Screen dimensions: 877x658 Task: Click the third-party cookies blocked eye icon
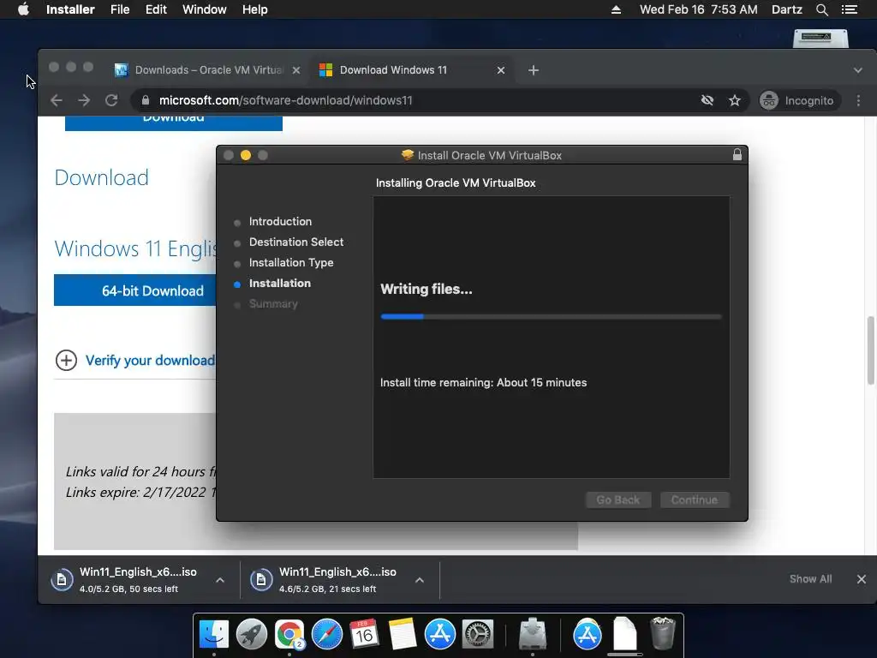tap(707, 101)
